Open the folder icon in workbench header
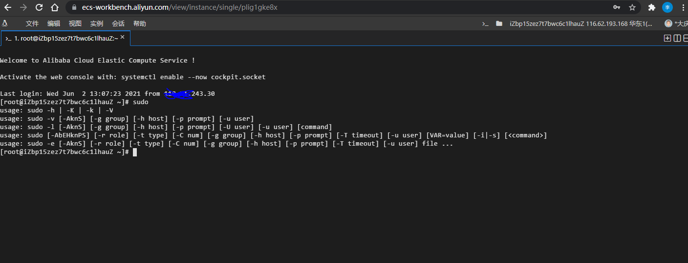688x263 pixels. coord(499,23)
